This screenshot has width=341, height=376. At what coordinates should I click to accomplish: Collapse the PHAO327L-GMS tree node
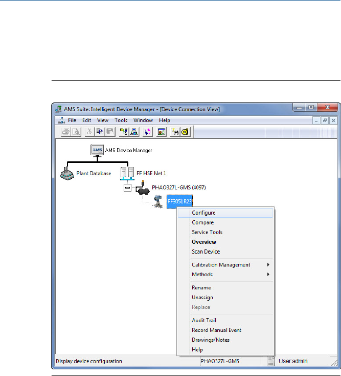click(127, 188)
